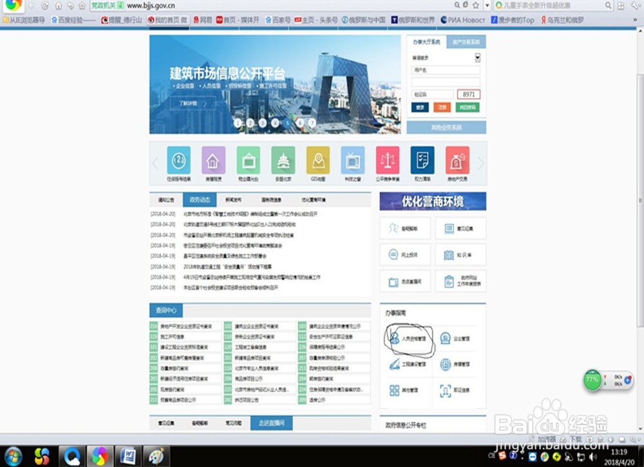Open the Paint palette icon in taskbar
The width and height of the screenshot is (644, 467).
156,456
